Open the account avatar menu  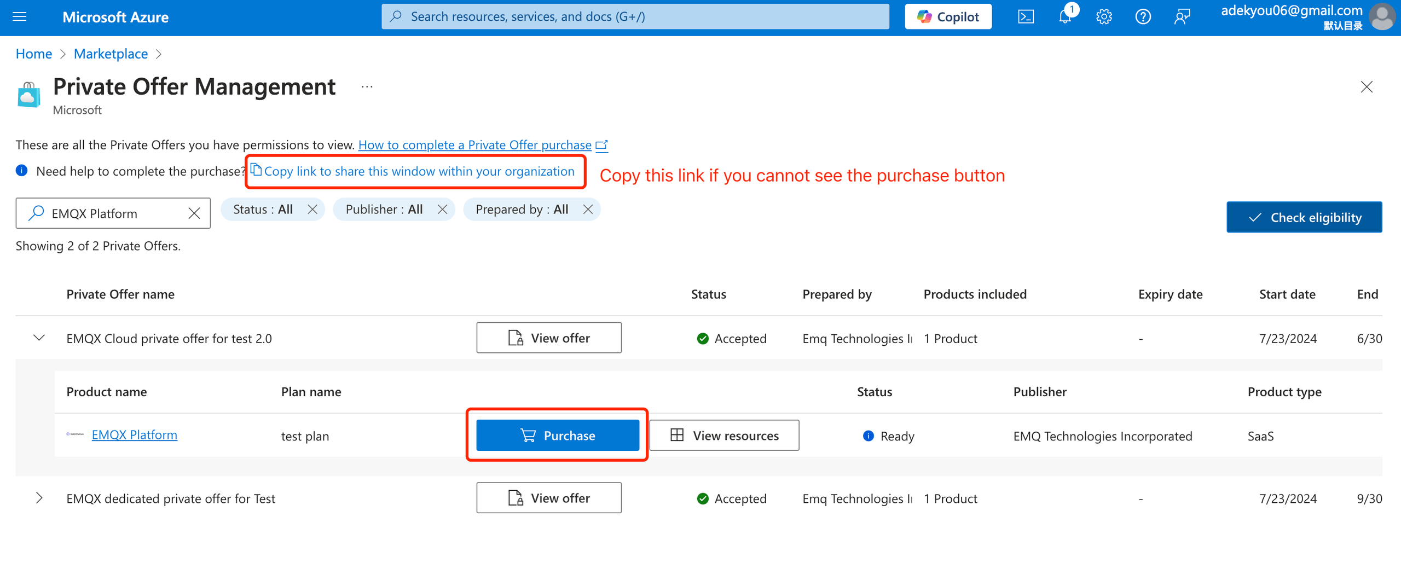pos(1382,16)
